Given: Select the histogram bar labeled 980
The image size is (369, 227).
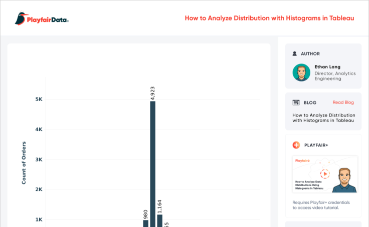Looking at the screenshot, I should pos(146,223).
